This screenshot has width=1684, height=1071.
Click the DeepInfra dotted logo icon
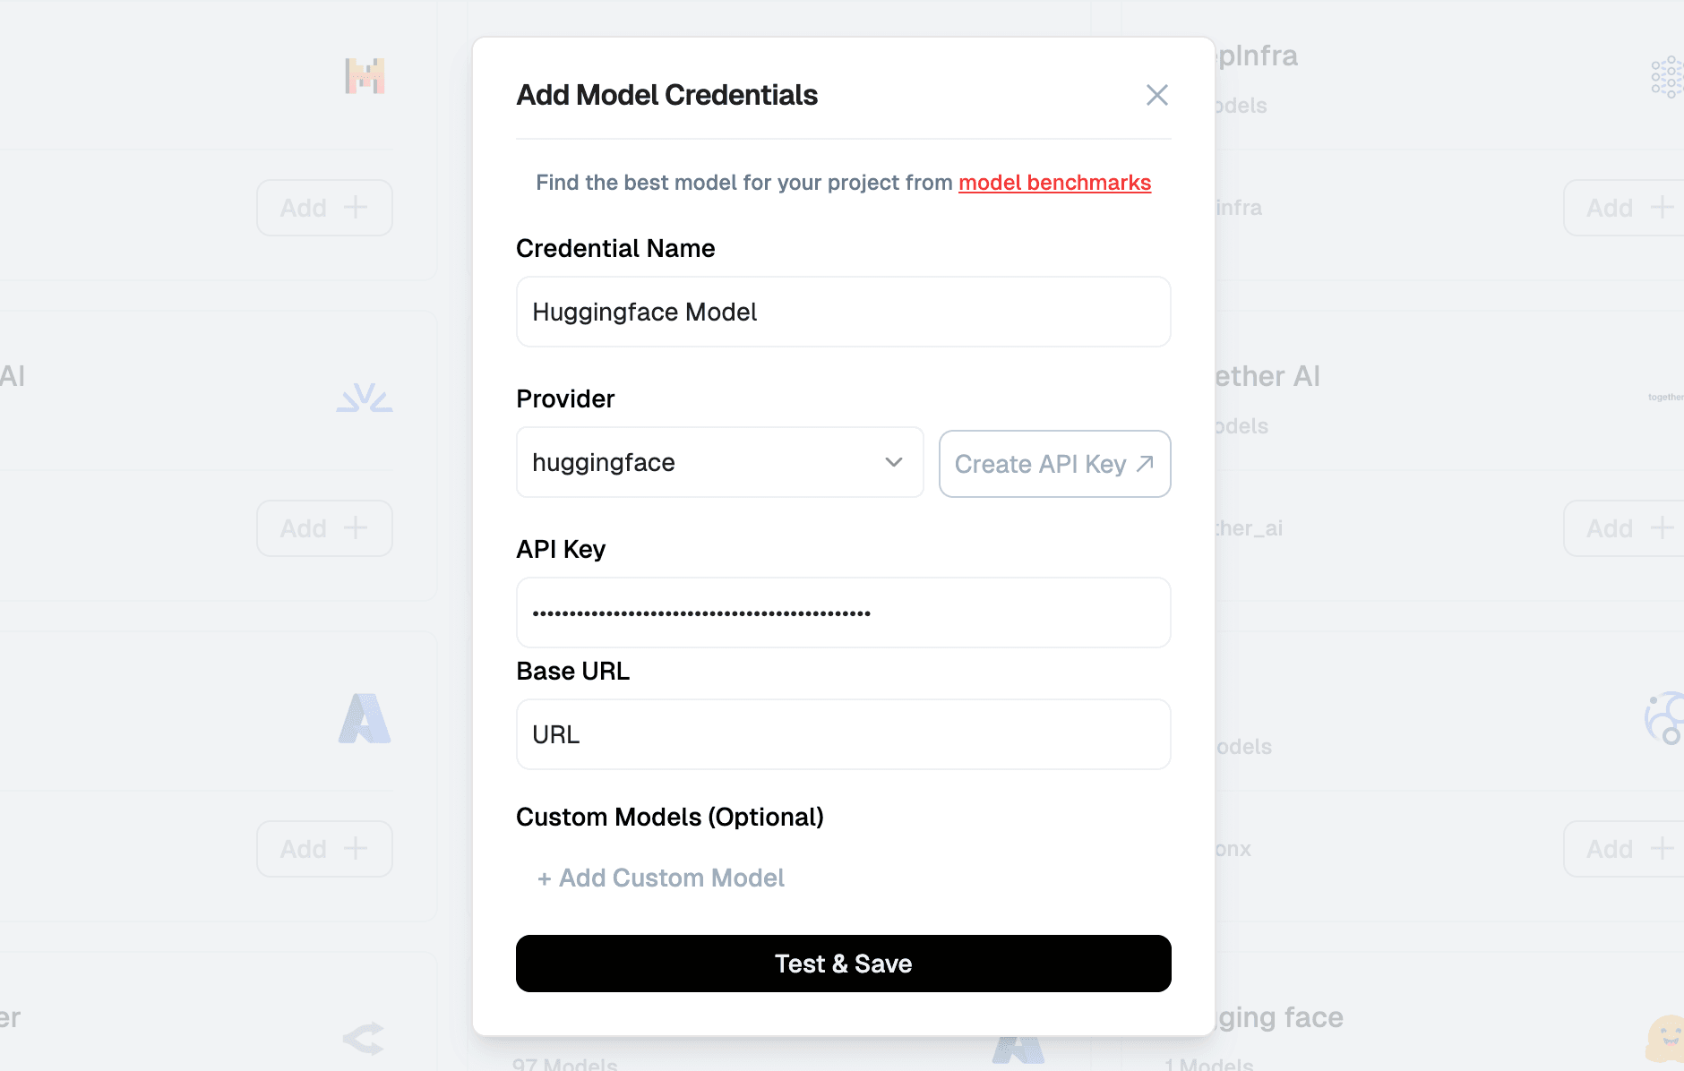point(1667,77)
